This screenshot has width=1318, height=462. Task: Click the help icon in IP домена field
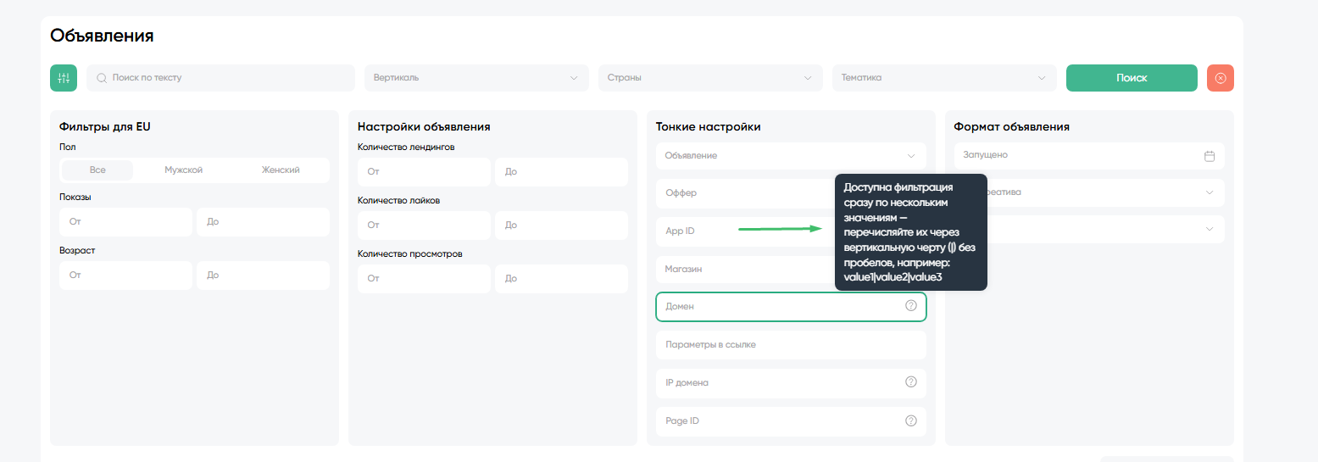coord(911,382)
